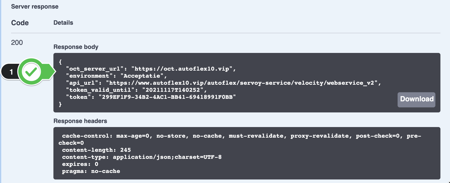
Task: Click the Download button
Action: pos(416,100)
